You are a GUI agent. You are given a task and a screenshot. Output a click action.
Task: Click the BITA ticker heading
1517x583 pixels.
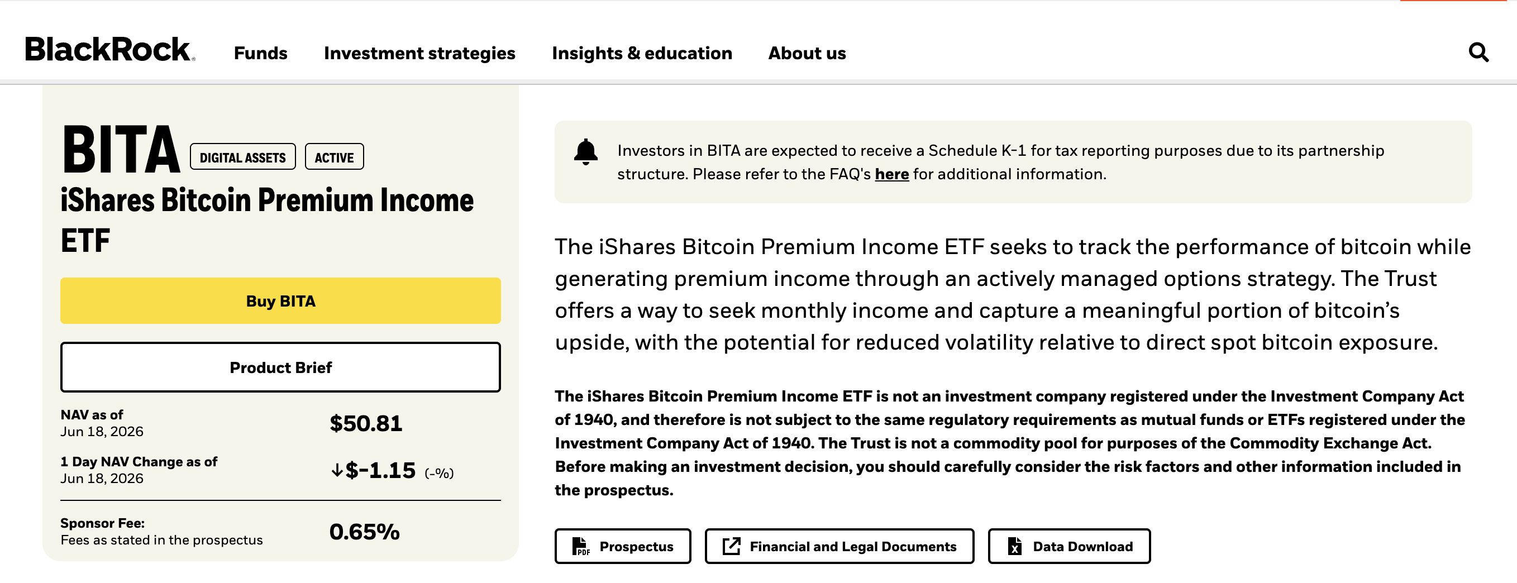121,150
